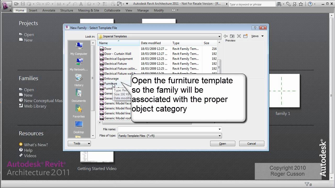The width and height of the screenshot is (335, 188).
Task: Click the Section tool icon
Action: coord(98,4)
